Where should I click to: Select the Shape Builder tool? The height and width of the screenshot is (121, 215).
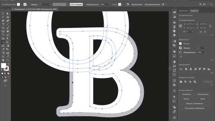click(3, 42)
